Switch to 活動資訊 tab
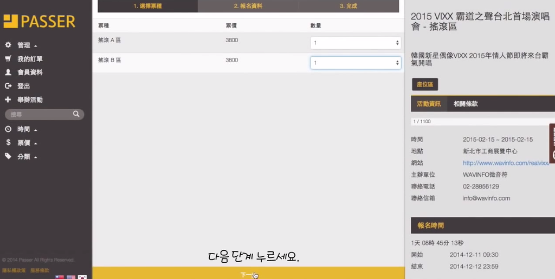Screen dimensions: 555x279 click(x=429, y=104)
